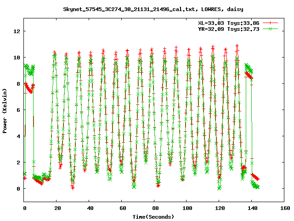The height and width of the screenshot is (221, 294).
Task: Click the y-axis tick label 8
Action: (x=18, y=84)
